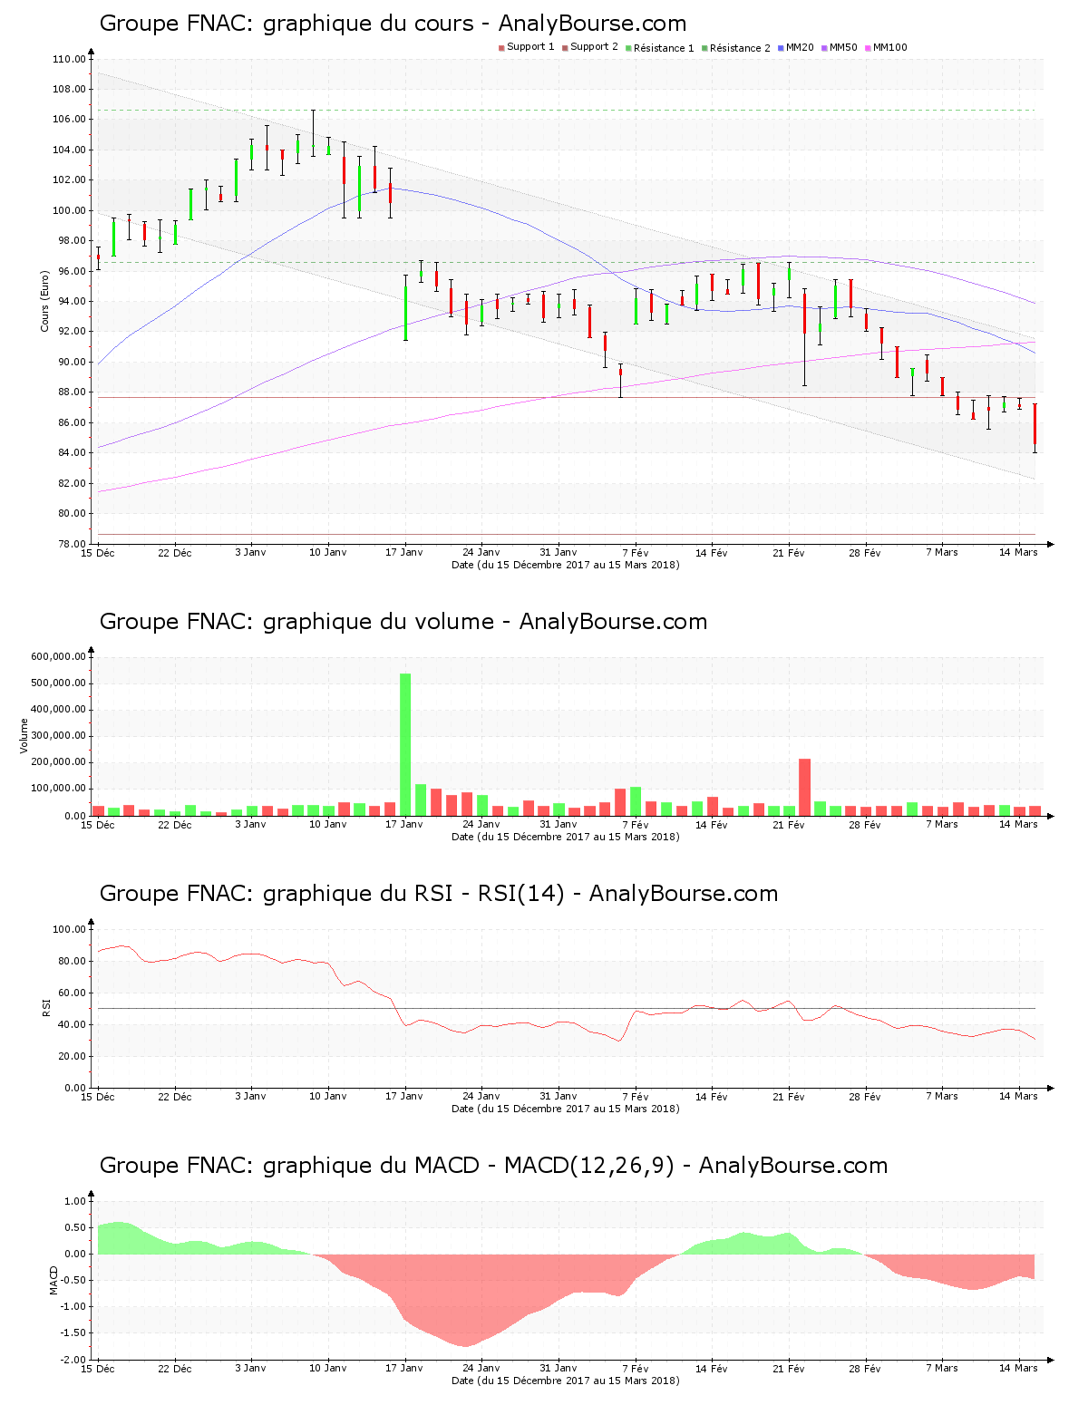This screenshot has height=1405, width=1088.
Task: Click the '110.00' price axis value
Action: pos(69,60)
